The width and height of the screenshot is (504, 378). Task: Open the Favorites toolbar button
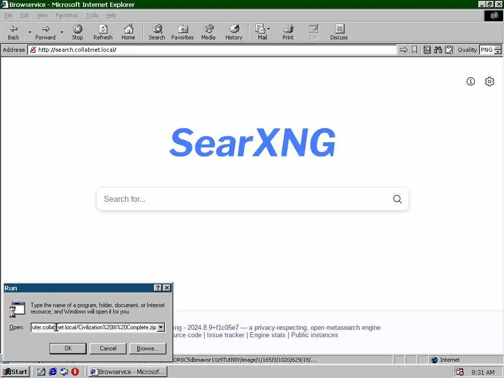(x=183, y=32)
